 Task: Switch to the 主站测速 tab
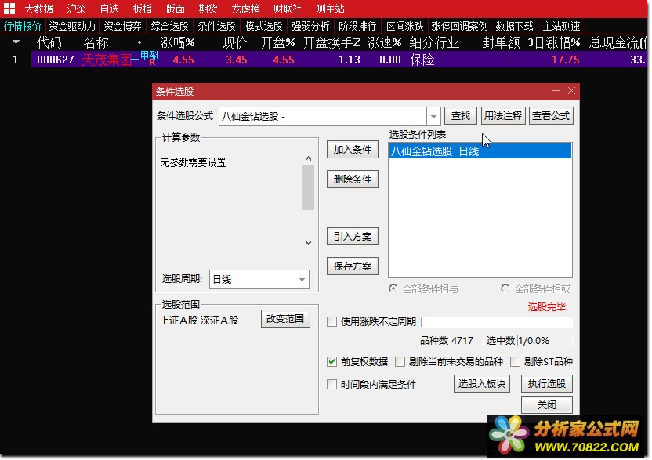[x=561, y=26]
